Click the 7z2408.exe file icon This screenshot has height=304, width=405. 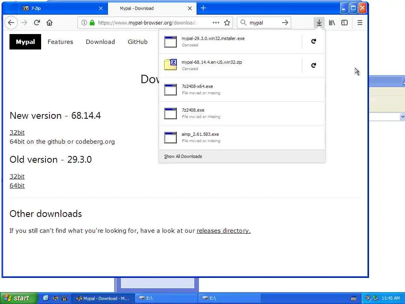click(x=170, y=114)
